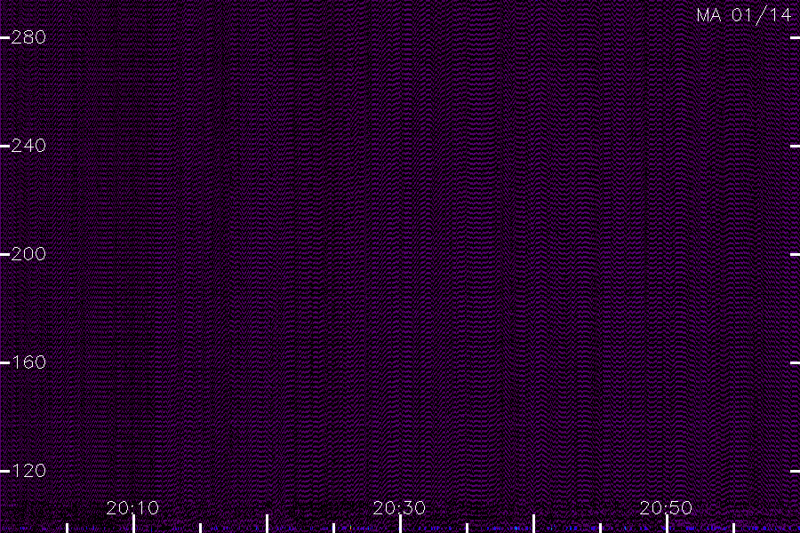Click the 200 frequency axis label
800x533 pixels.
tap(28, 254)
